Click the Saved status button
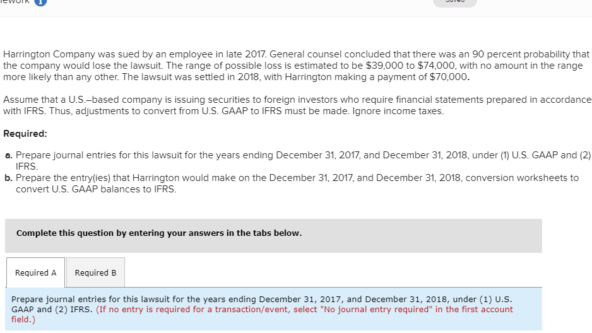This screenshot has width=592, height=333. [x=454, y=3]
